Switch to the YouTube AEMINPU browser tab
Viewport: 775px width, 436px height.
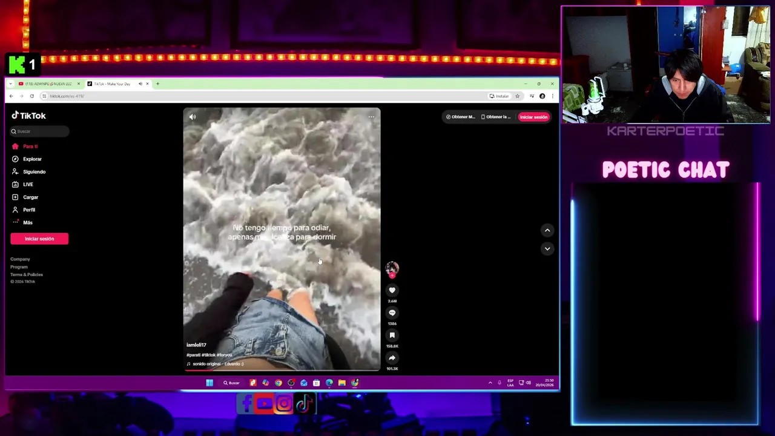(47, 84)
